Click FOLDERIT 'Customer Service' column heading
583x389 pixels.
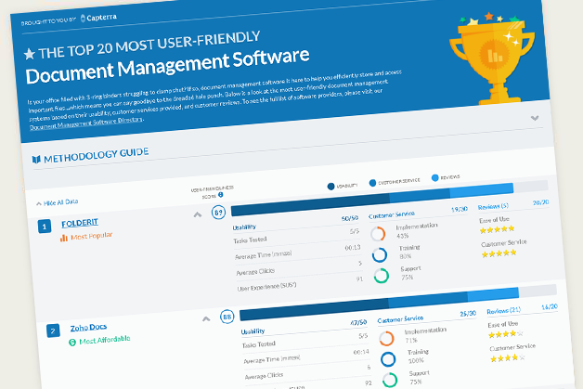[x=392, y=214]
